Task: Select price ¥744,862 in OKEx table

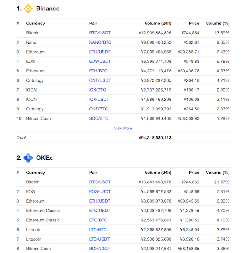Action: (190, 182)
